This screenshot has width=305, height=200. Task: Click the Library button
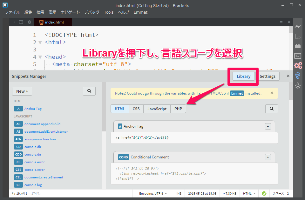point(244,76)
